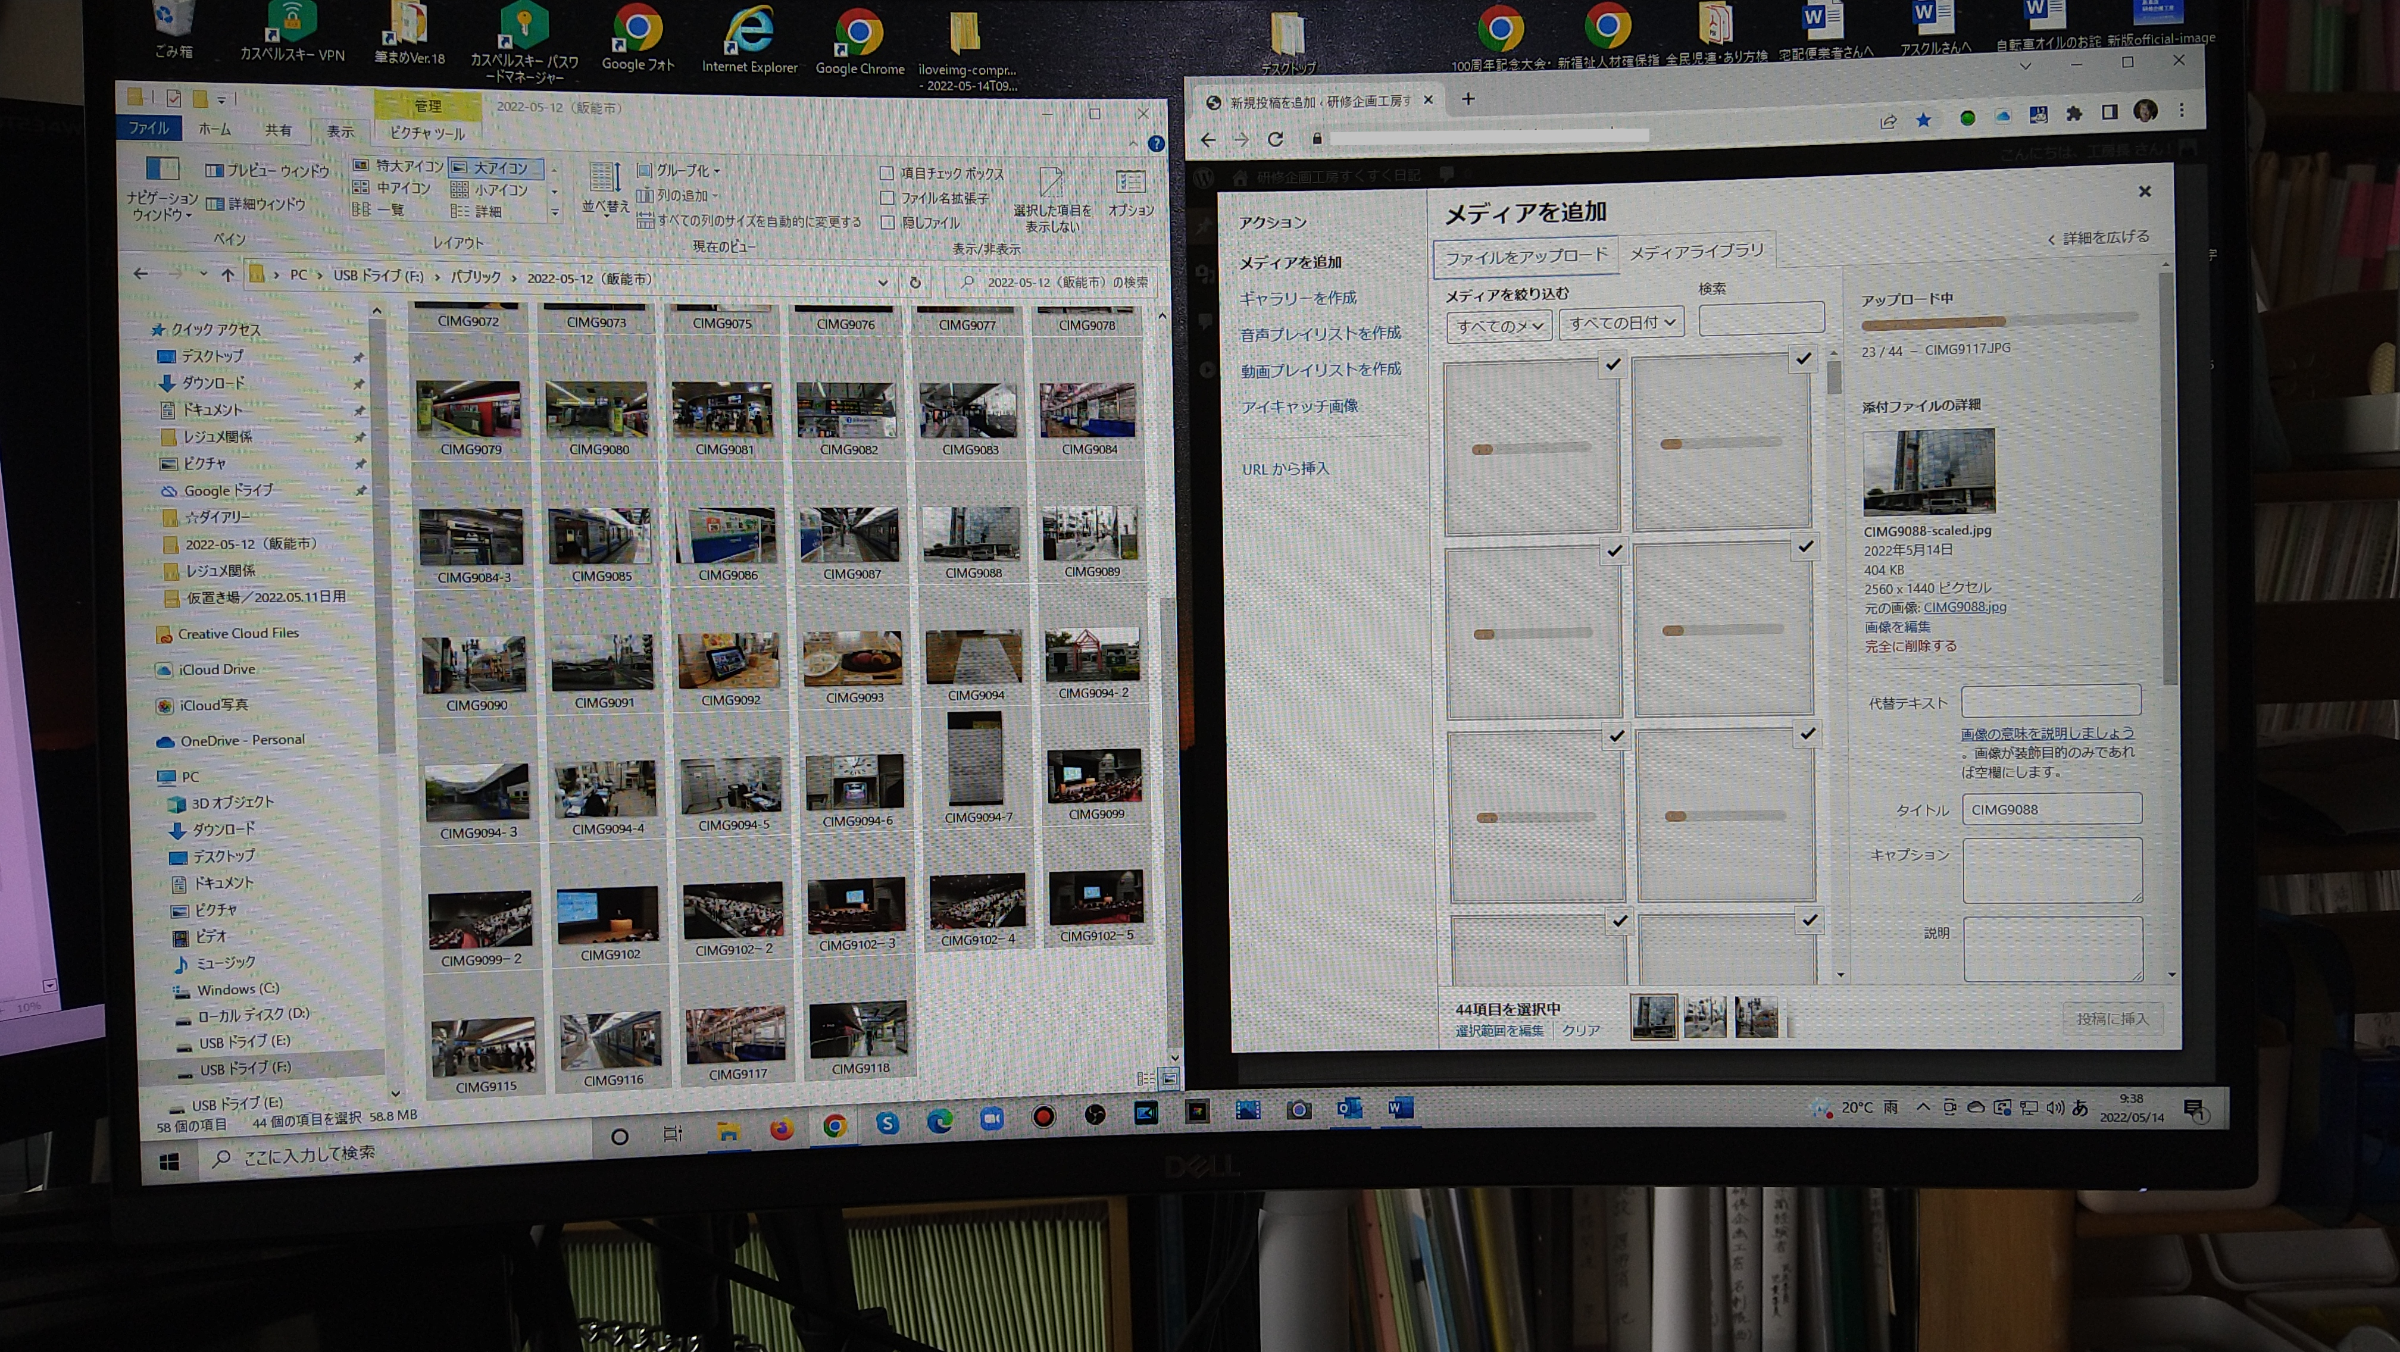Expand Add columns (列の追加) dropdown
Screen dimensions: 2400x1352
pos(677,196)
